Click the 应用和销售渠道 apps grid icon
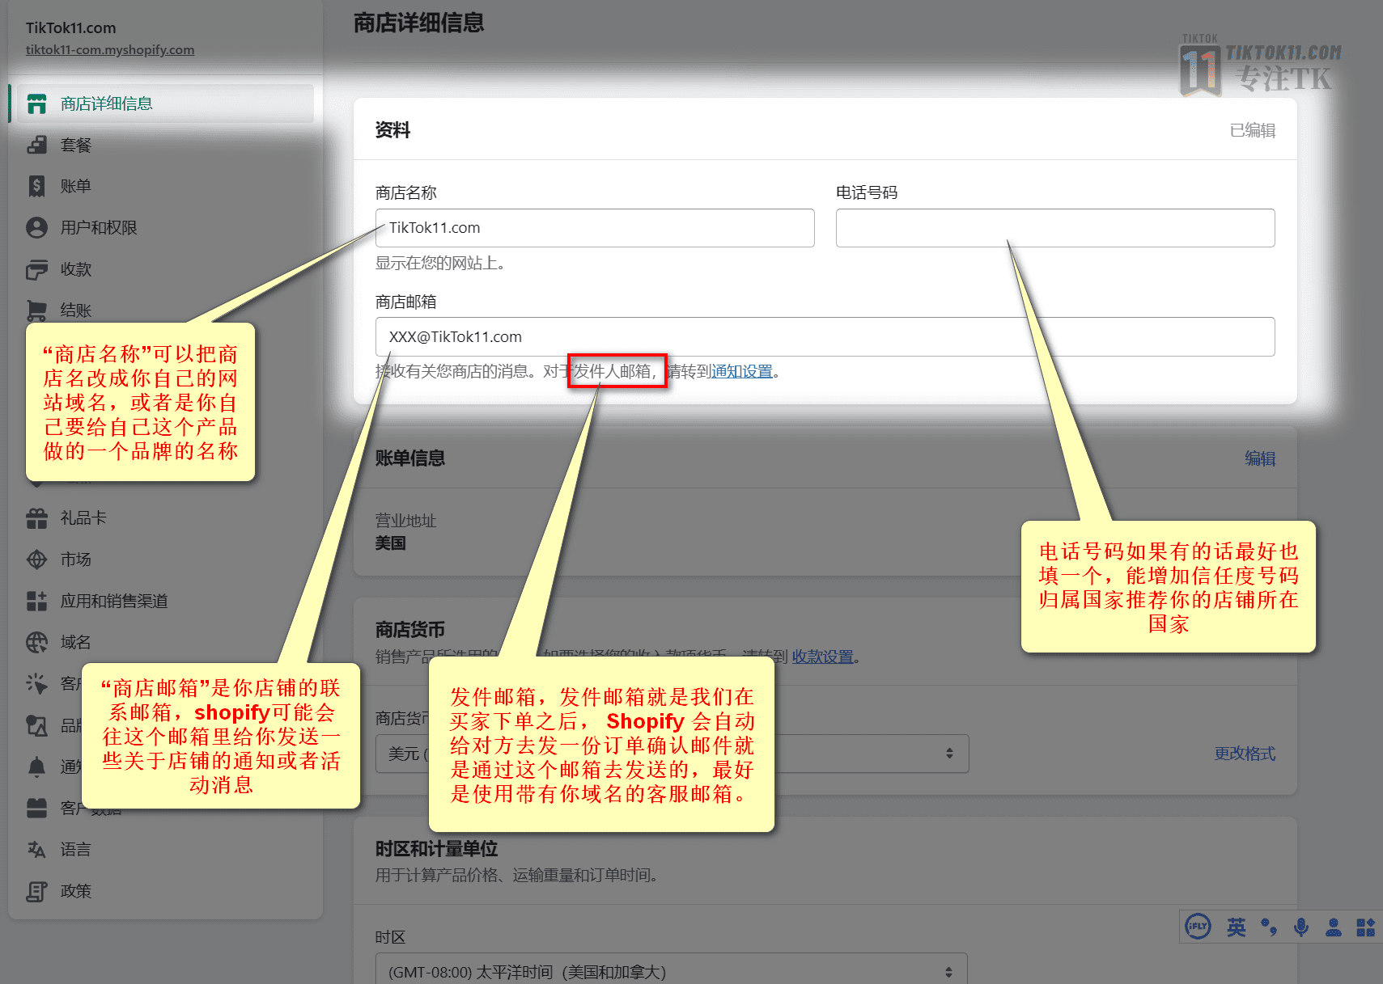Screen dimensions: 1383x984 [36, 601]
